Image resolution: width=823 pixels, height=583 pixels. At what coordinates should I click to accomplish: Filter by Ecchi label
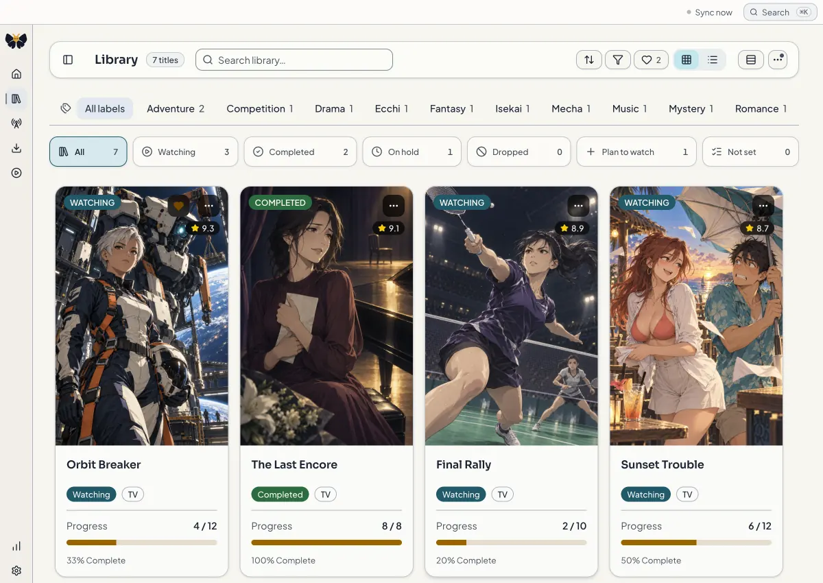[392, 108]
